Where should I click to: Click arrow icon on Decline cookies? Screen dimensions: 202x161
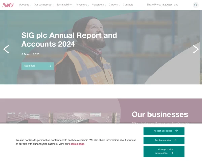[175, 140]
